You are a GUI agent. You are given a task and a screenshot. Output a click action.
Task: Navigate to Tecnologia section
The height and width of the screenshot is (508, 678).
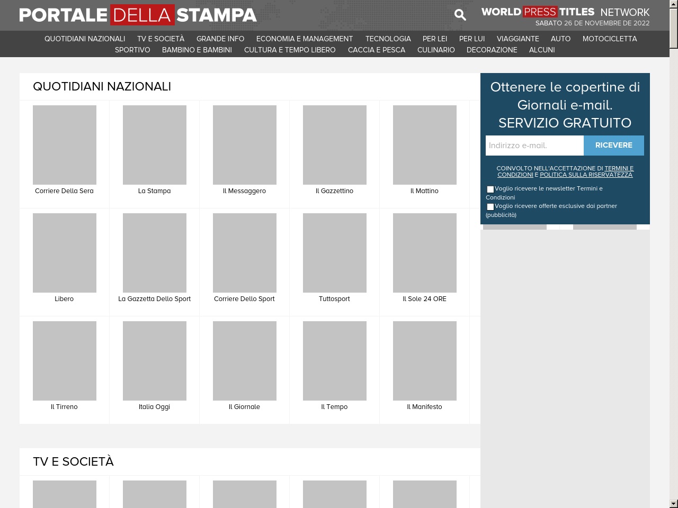point(388,39)
